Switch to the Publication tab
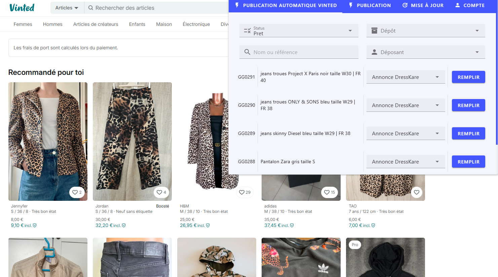 pyautogui.click(x=370, y=5)
